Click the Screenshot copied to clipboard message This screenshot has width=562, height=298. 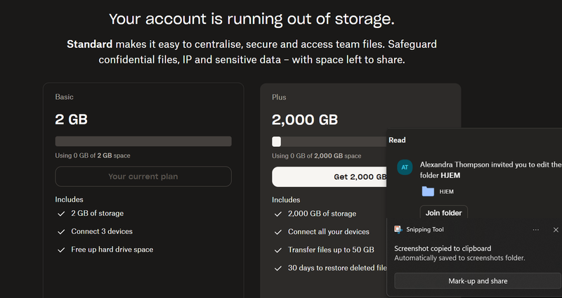[x=443, y=248]
